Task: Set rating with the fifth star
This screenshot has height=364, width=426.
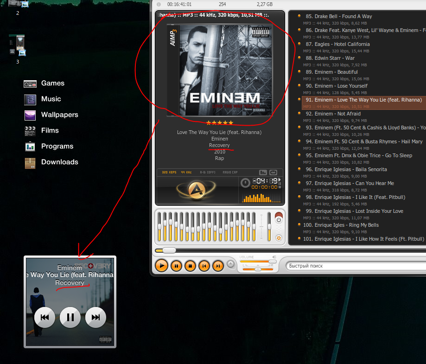Action: [231, 123]
